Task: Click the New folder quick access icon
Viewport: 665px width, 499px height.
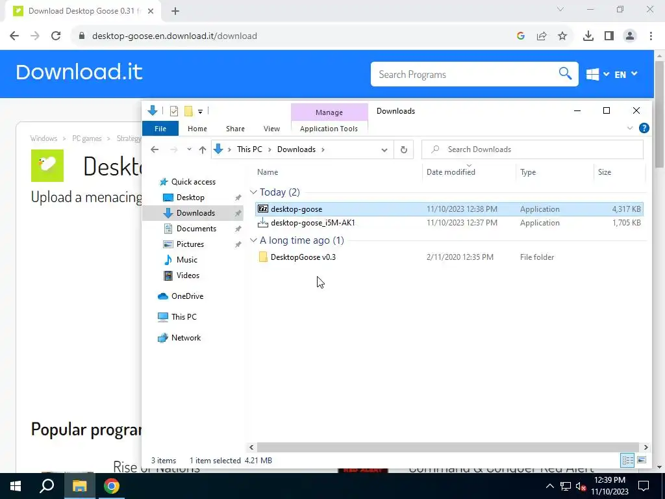Action: tap(189, 111)
